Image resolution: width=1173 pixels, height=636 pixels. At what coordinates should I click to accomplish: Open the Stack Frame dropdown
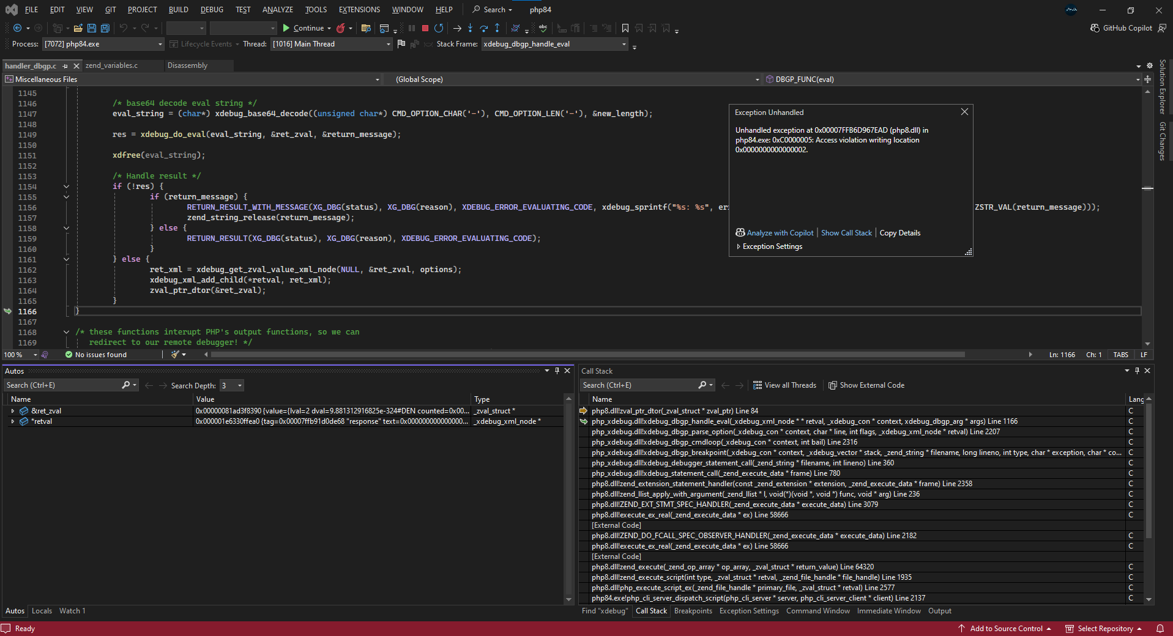[624, 44]
